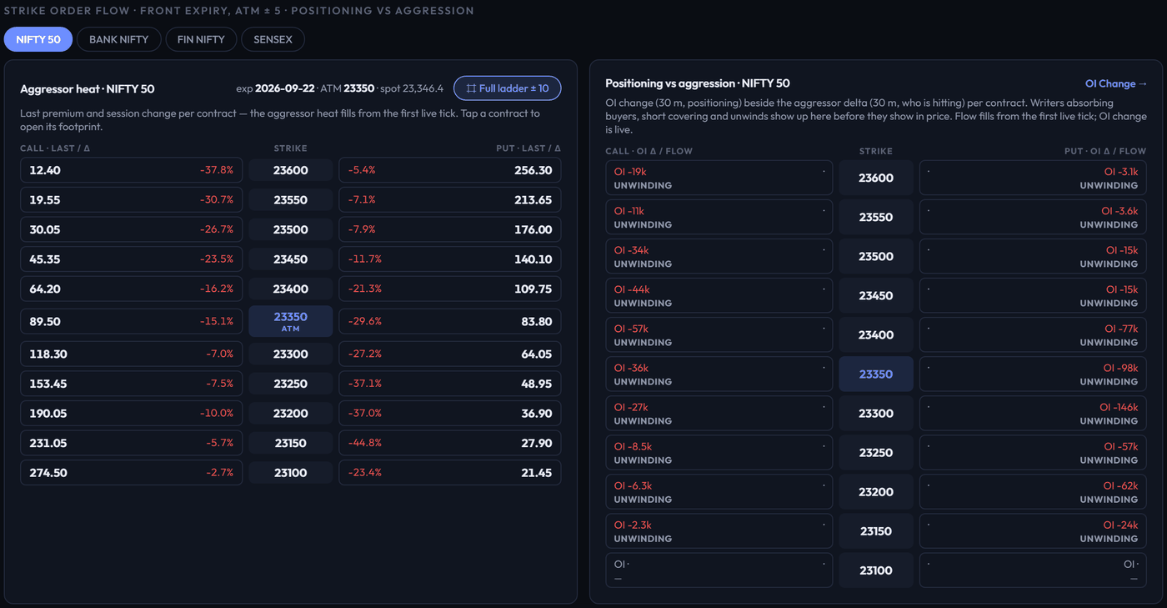Open the put contract priced 64.05
Viewport: 1167px width, 608px height.
pyautogui.click(x=450, y=354)
